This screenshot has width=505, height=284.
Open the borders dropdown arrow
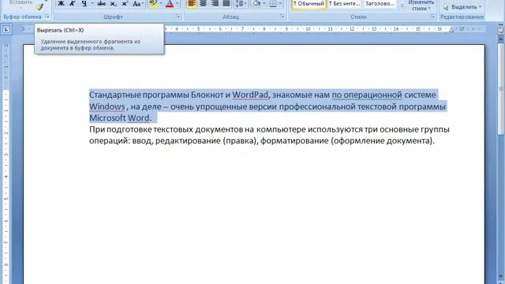[280, 4]
